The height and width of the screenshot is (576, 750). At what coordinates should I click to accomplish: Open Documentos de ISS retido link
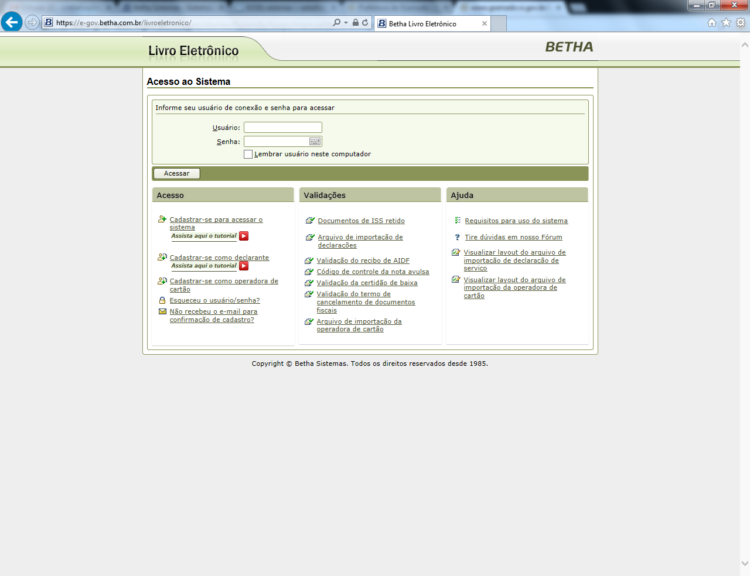pyautogui.click(x=361, y=221)
